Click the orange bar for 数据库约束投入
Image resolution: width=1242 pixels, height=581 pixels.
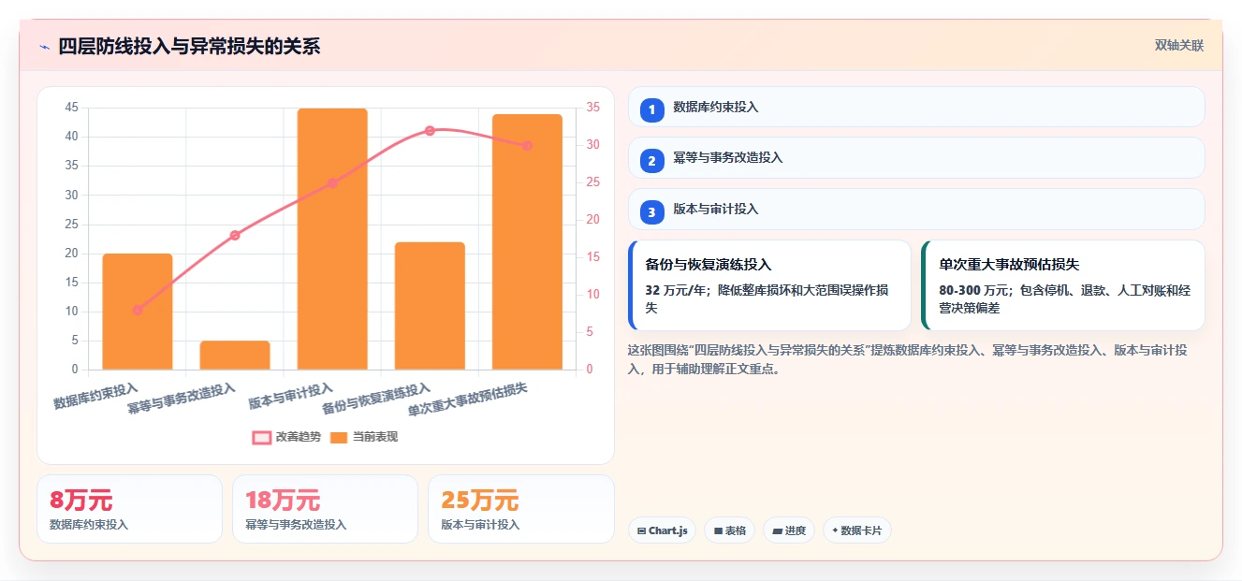pos(138,312)
